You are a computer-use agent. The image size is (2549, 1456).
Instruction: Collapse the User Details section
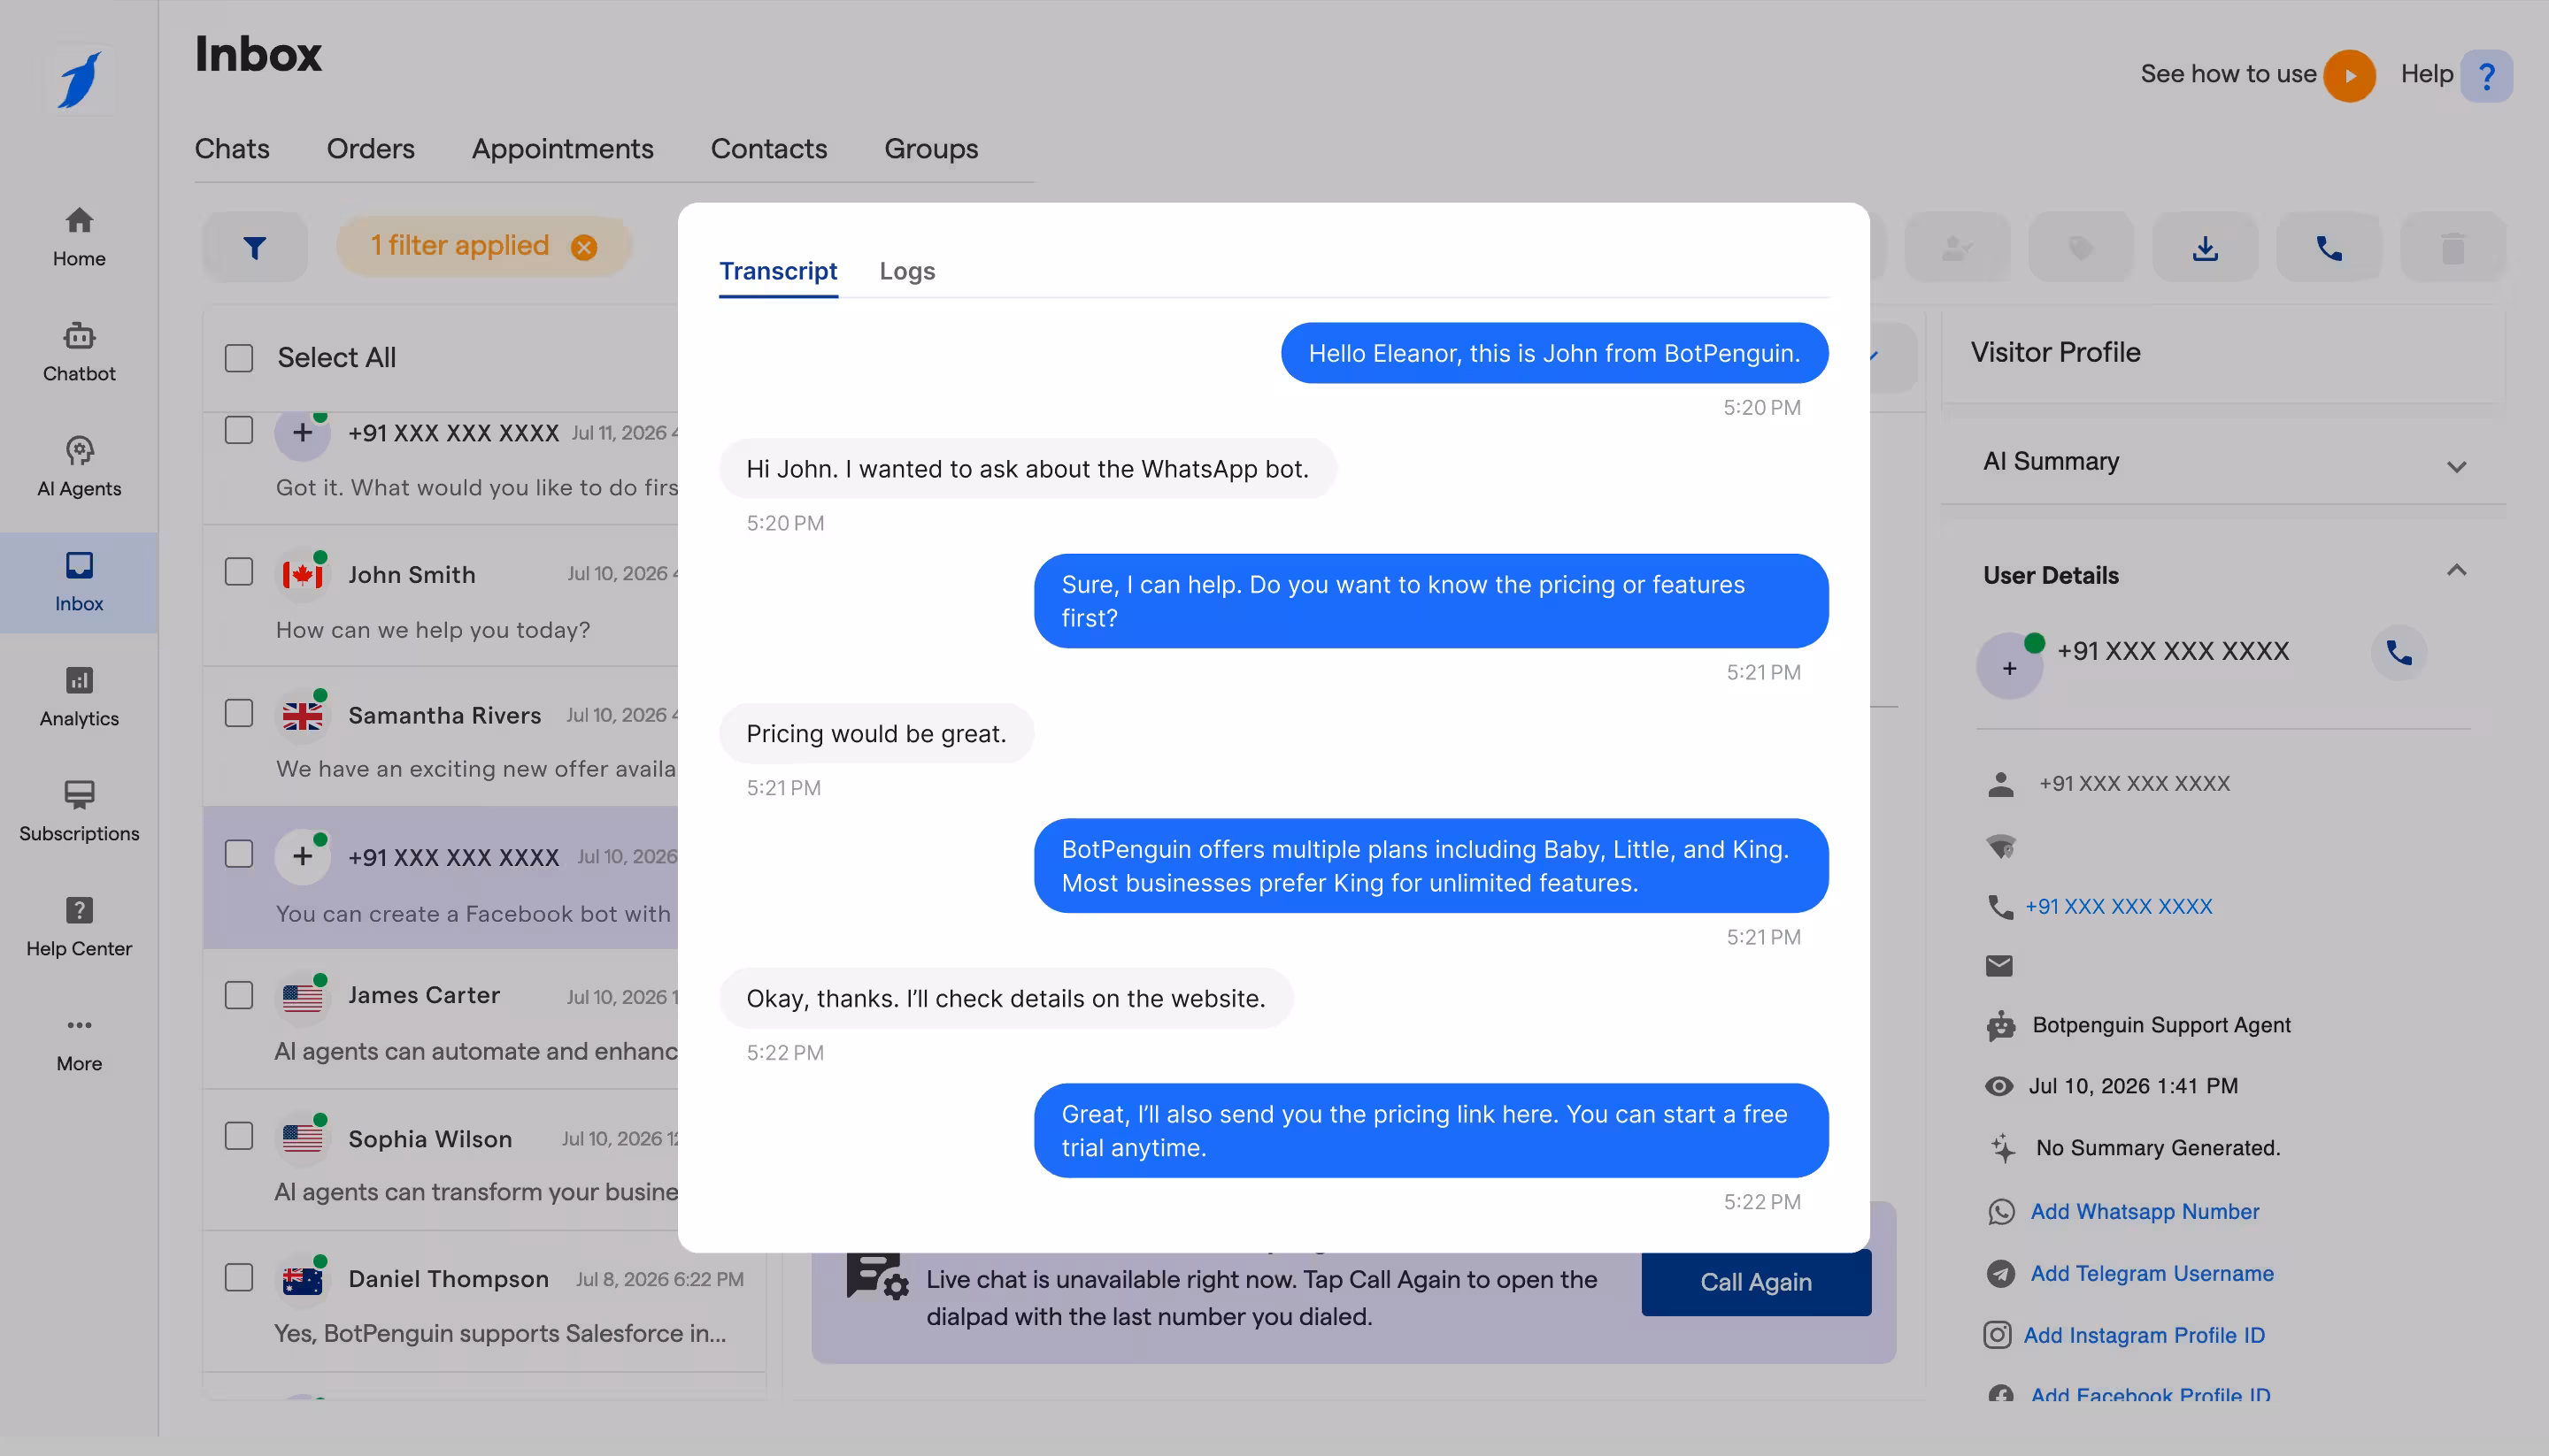tap(2456, 570)
